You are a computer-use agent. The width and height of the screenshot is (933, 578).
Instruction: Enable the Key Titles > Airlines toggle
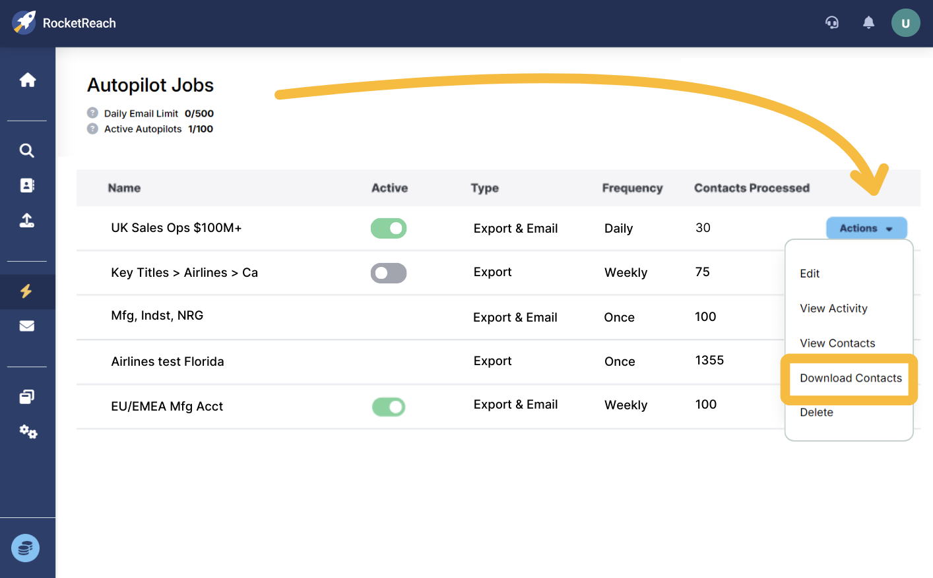click(389, 273)
